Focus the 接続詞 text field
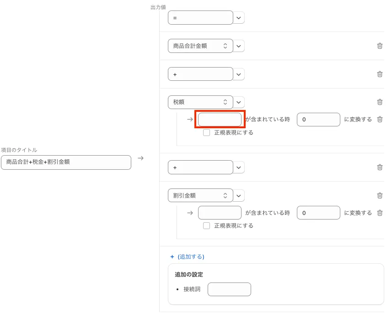 [229, 289]
